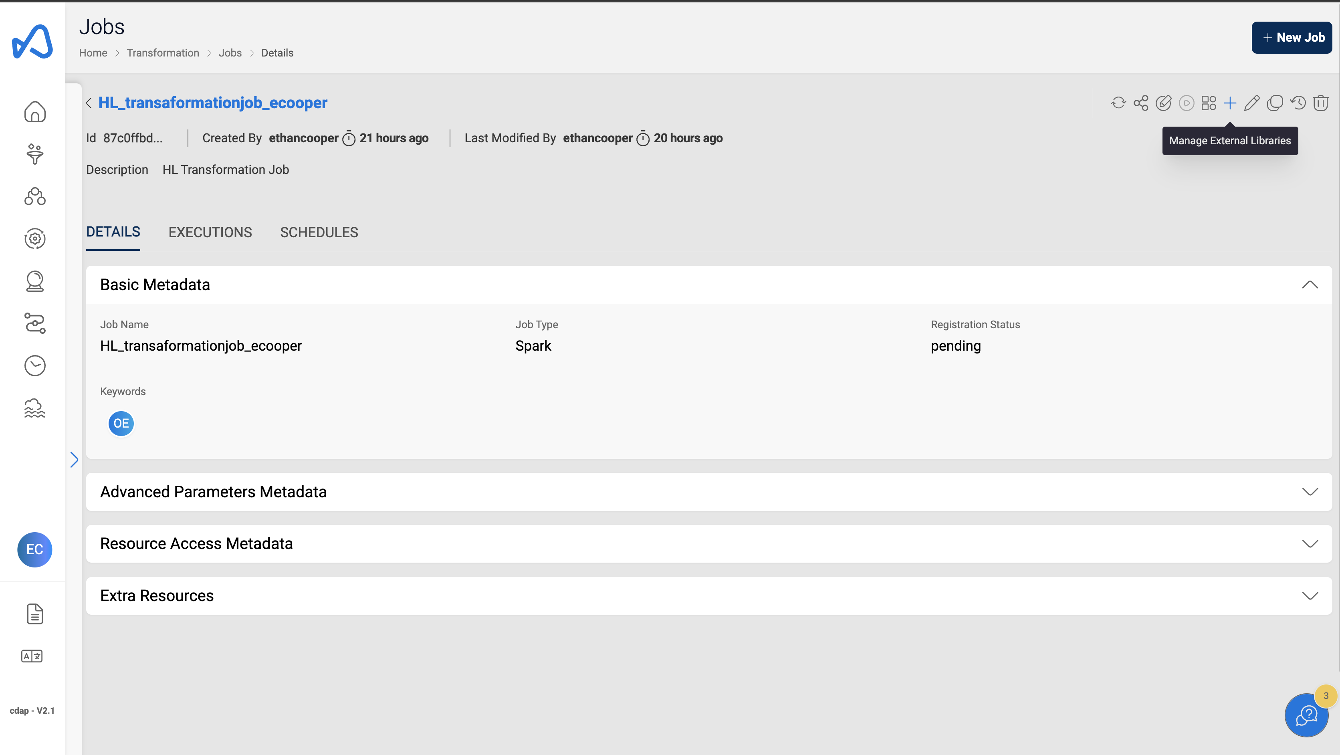
Task: Click the HL_transaformationjob_ecooper title link
Action: (x=213, y=103)
